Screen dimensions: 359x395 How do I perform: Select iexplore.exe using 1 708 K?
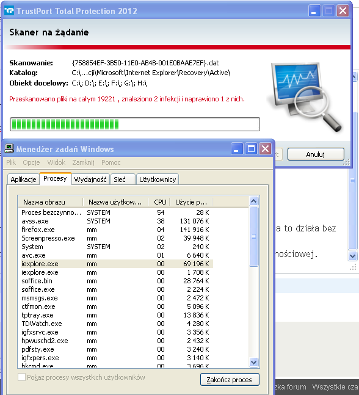[x=115, y=272]
